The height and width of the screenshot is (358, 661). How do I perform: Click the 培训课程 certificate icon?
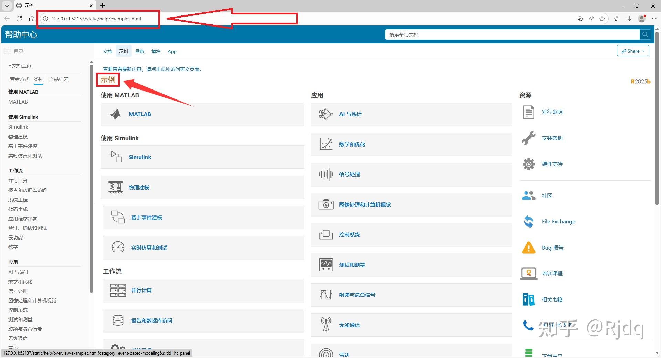[528, 274]
